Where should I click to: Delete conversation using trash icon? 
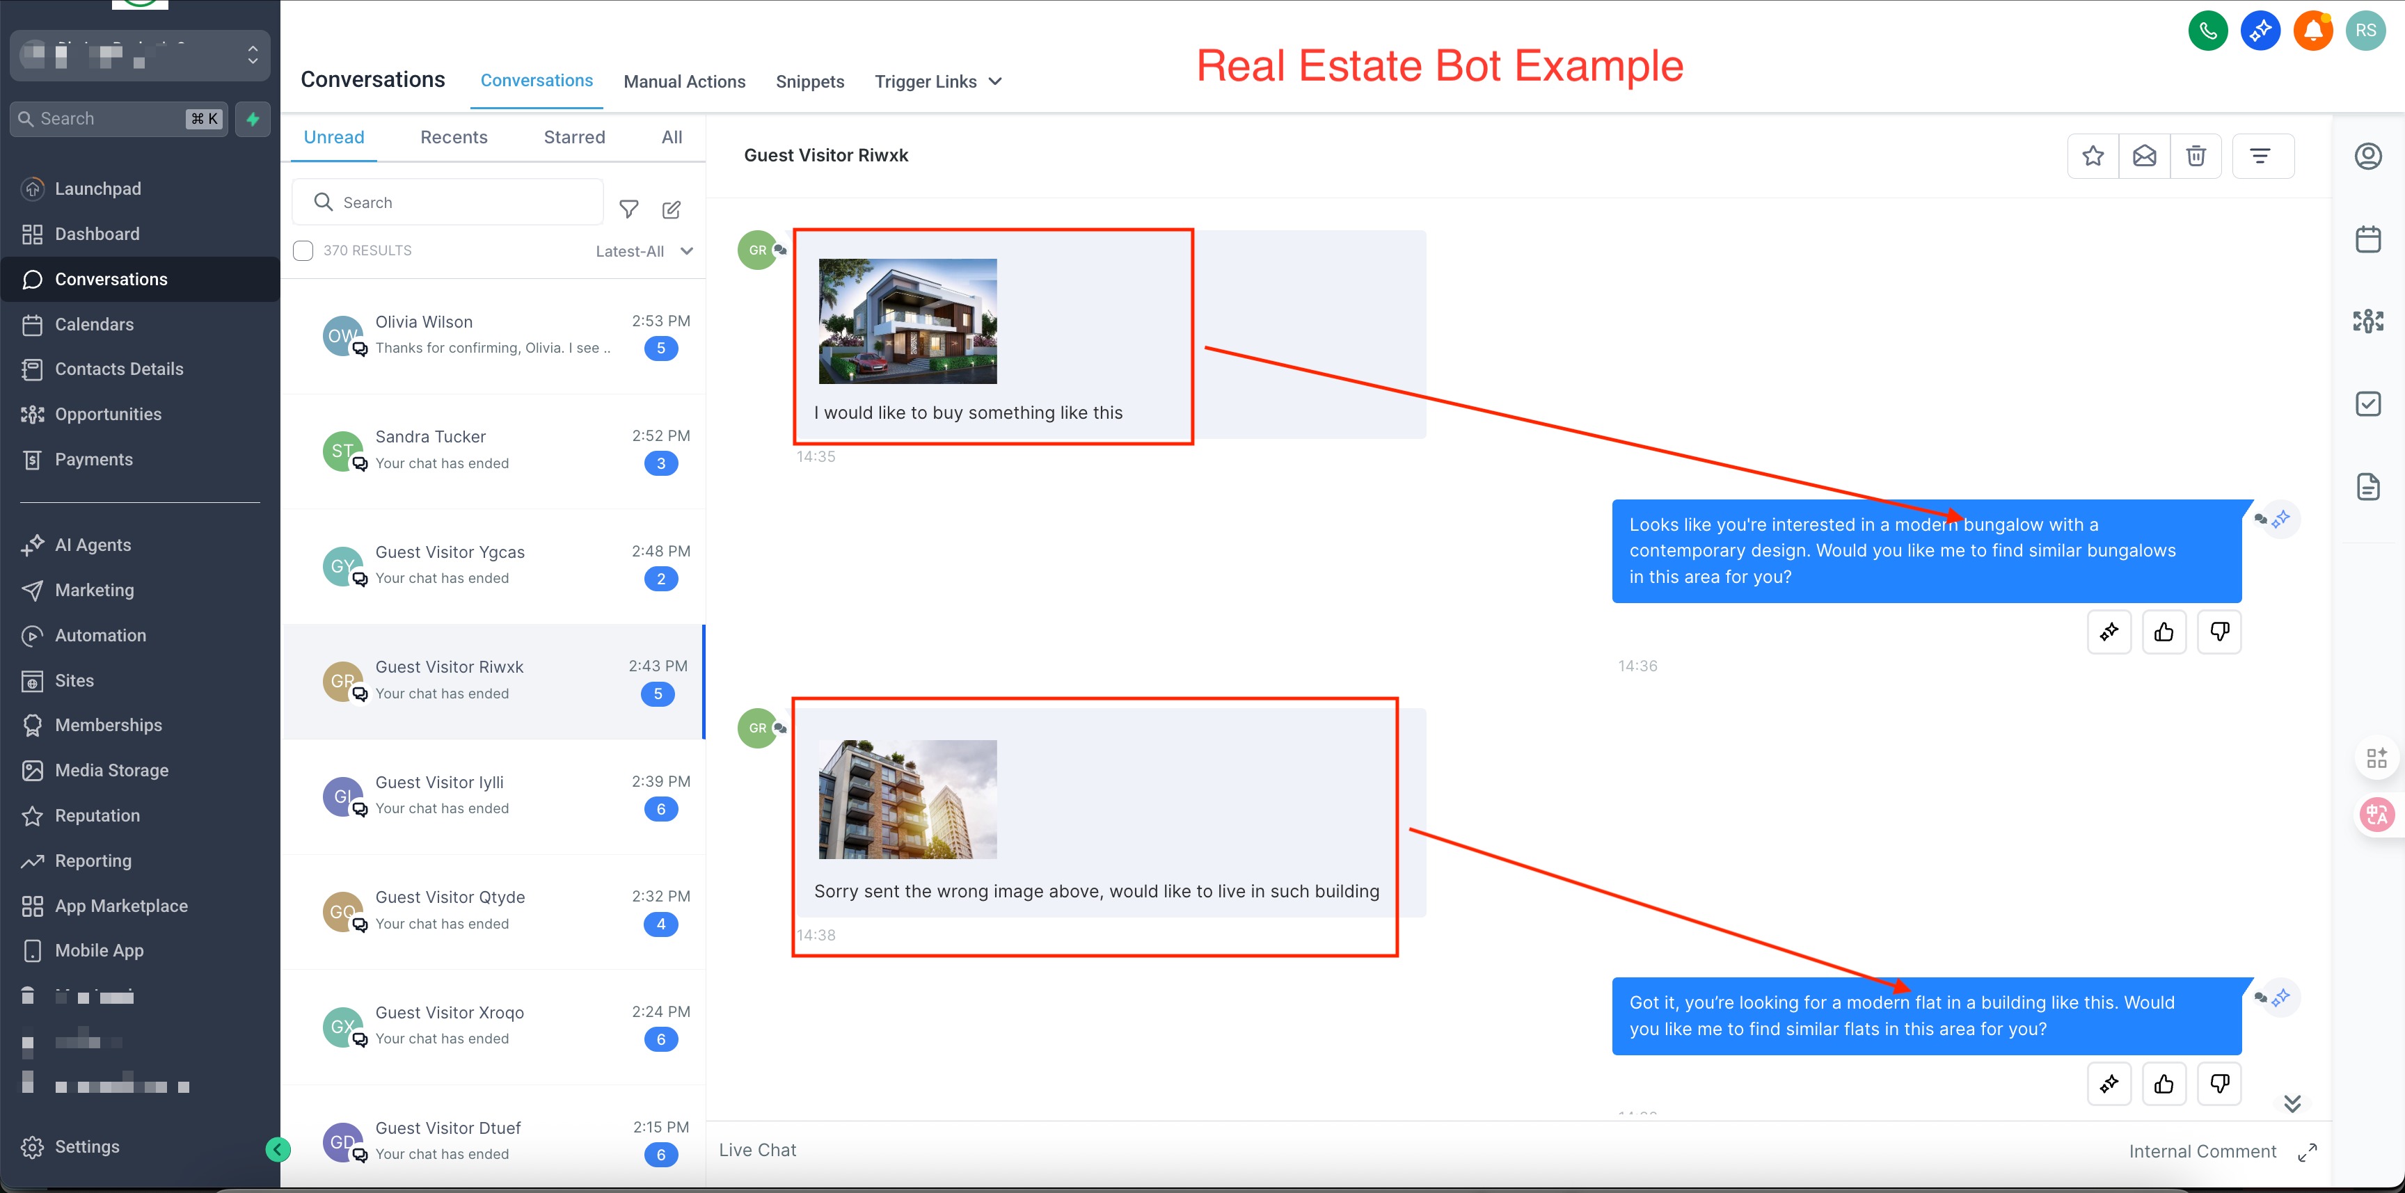tap(2196, 156)
